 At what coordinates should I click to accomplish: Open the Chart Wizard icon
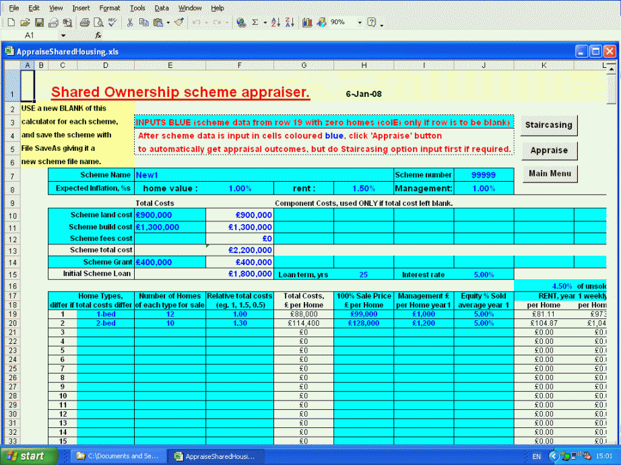tap(307, 23)
